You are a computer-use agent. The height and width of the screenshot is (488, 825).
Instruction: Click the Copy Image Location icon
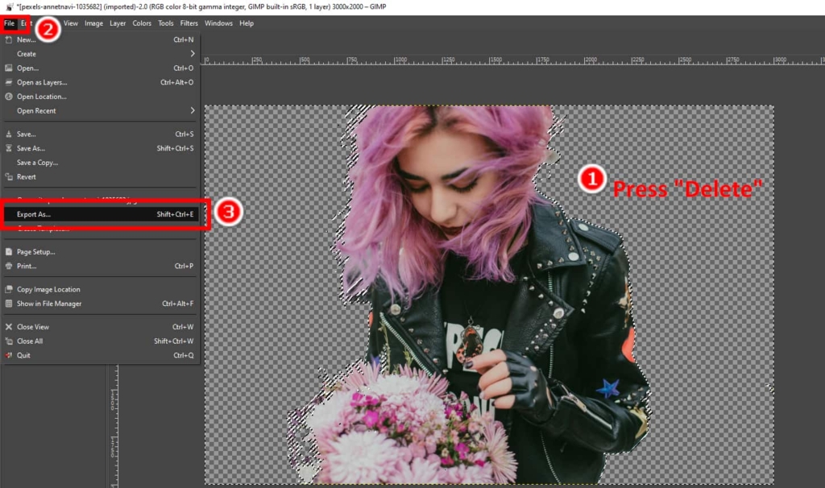click(9, 289)
